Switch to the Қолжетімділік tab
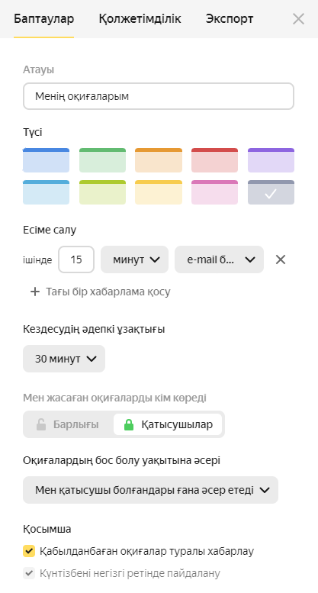Viewport: 318px width, 593px height. click(x=140, y=18)
